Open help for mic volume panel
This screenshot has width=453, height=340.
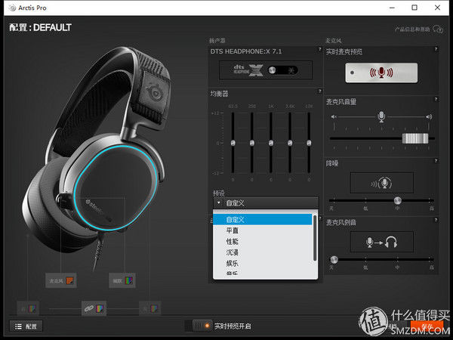[x=436, y=100]
